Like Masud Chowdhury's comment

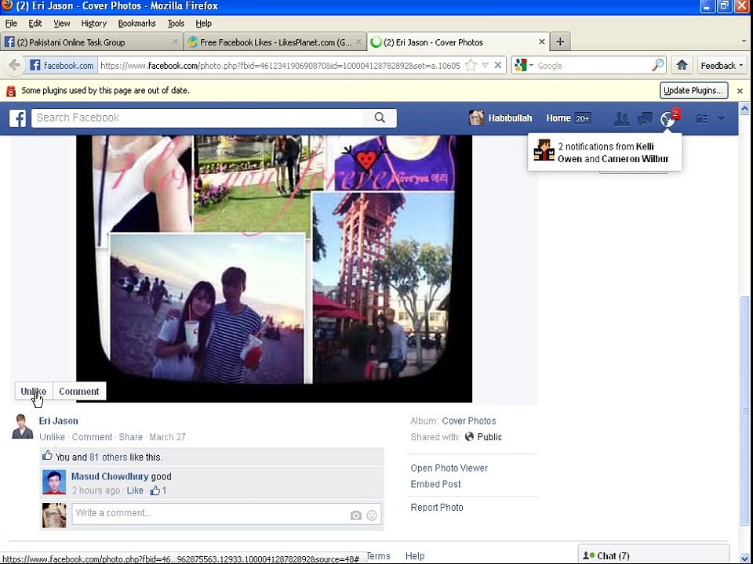click(135, 490)
